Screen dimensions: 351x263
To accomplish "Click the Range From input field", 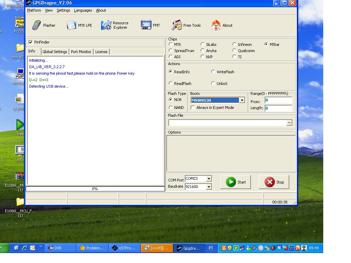I will [x=278, y=100].
